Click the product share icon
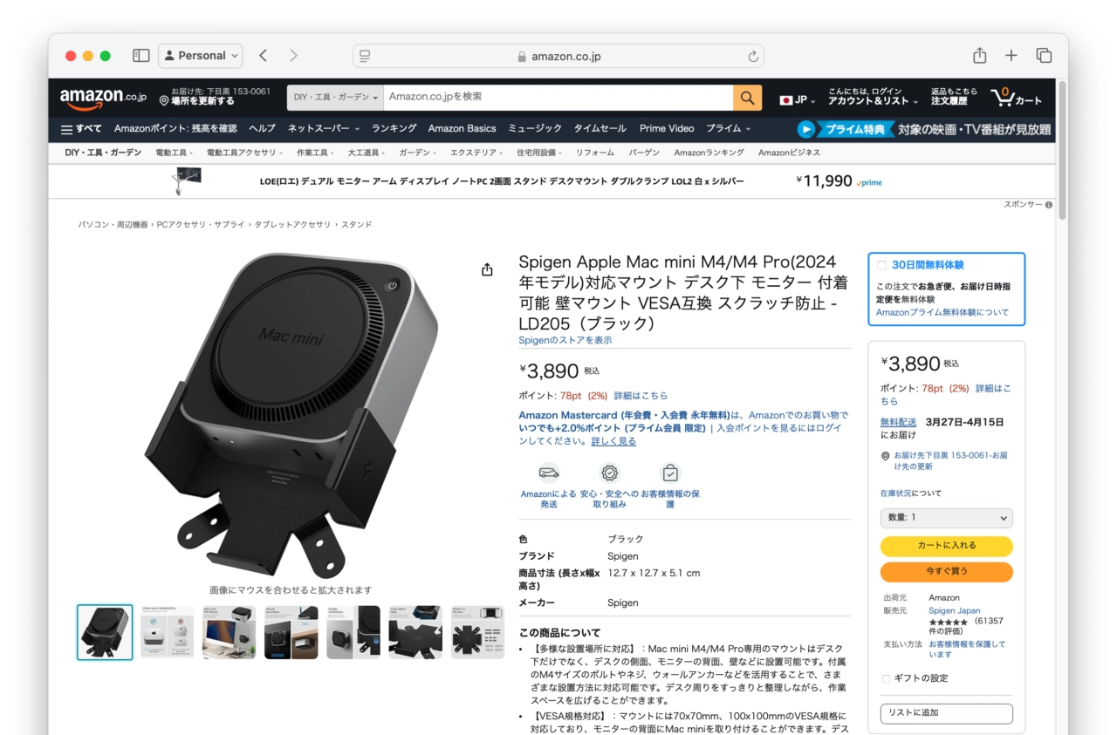Image resolution: width=1117 pixels, height=735 pixels. 487,270
